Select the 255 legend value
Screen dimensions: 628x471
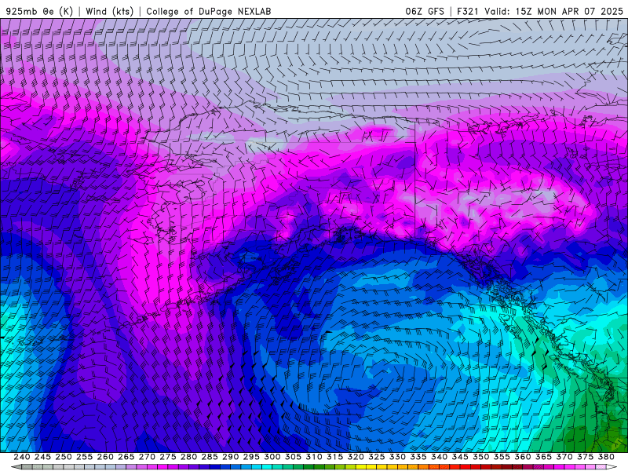click(84, 457)
